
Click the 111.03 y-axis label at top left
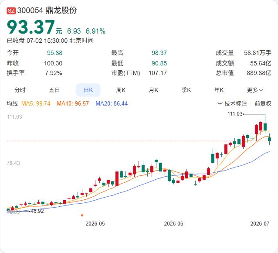coord(14,116)
